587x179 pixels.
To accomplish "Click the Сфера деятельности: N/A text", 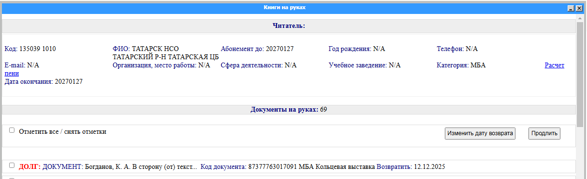I will click(259, 65).
